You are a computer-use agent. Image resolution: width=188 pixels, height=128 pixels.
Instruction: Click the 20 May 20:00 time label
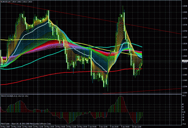click(16, 127)
